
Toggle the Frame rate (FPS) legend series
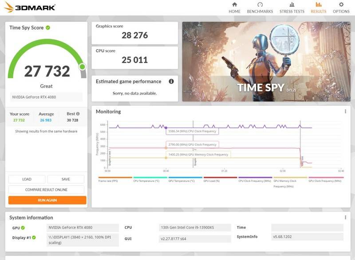coord(115,179)
